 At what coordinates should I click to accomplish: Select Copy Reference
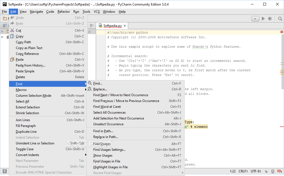pyautogui.click(x=48, y=53)
